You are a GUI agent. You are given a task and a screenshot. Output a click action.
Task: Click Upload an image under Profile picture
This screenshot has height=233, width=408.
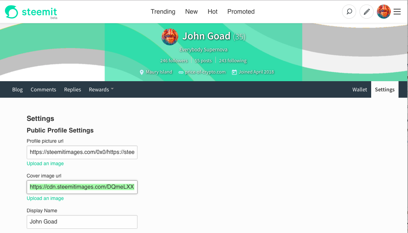click(x=45, y=164)
